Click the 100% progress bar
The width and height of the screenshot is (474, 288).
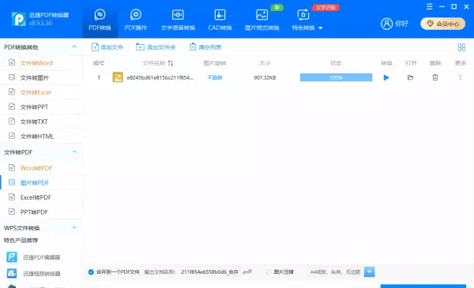point(336,77)
